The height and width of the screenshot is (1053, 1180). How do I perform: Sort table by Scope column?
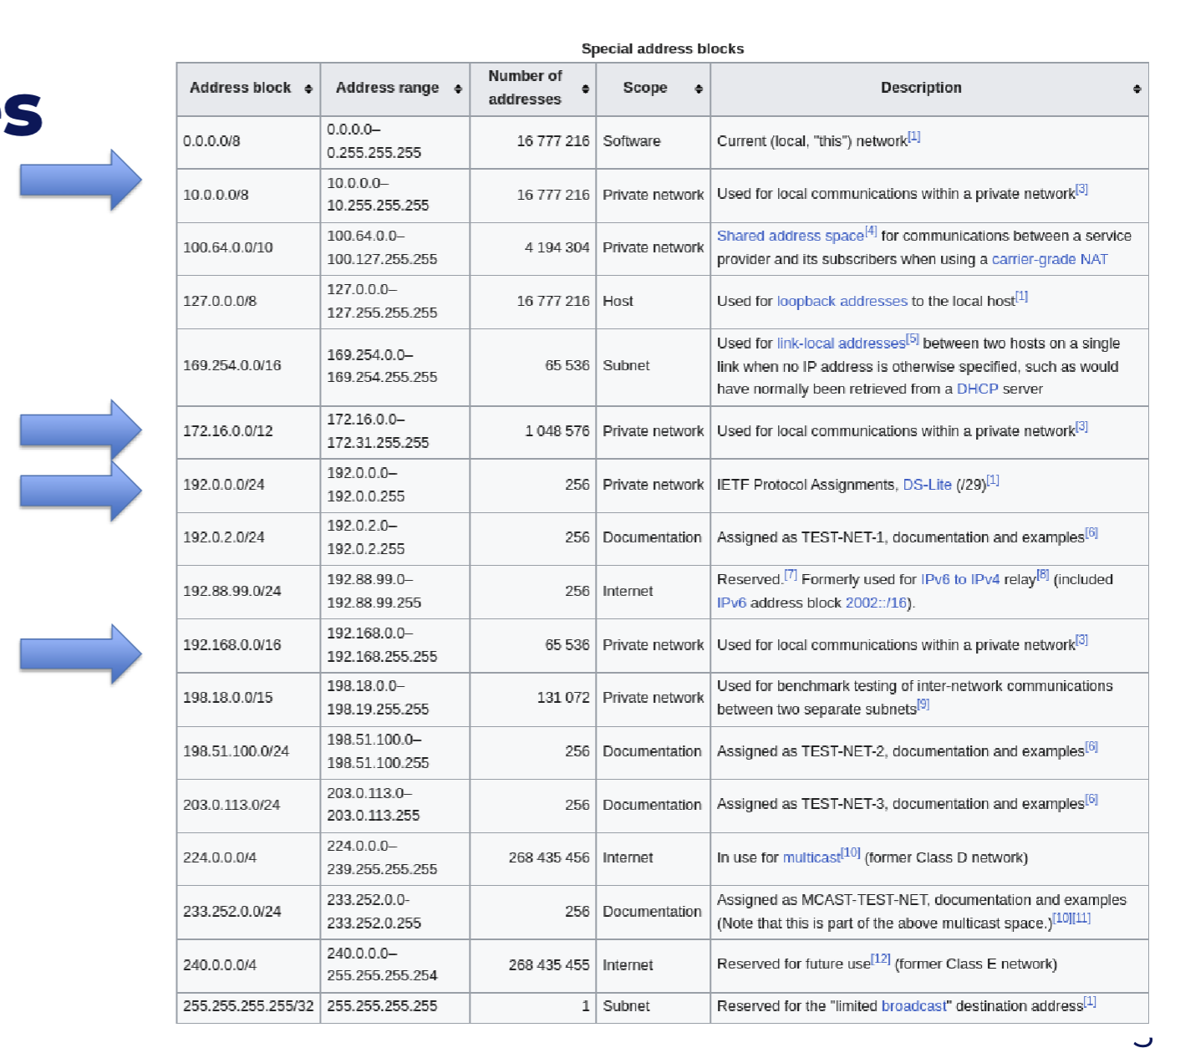click(x=699, y=89)
